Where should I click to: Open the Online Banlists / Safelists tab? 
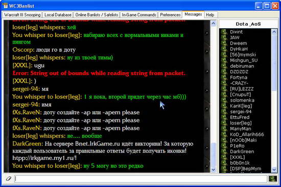[97, 15]
